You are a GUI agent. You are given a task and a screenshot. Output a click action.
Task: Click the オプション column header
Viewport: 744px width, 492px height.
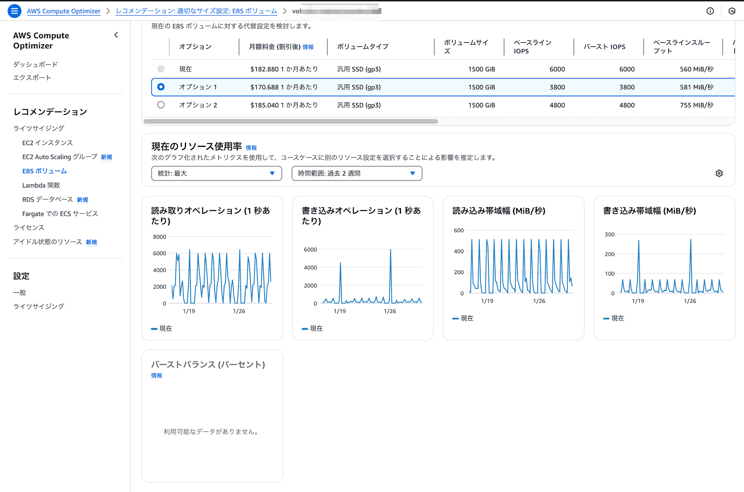[195, 46]
